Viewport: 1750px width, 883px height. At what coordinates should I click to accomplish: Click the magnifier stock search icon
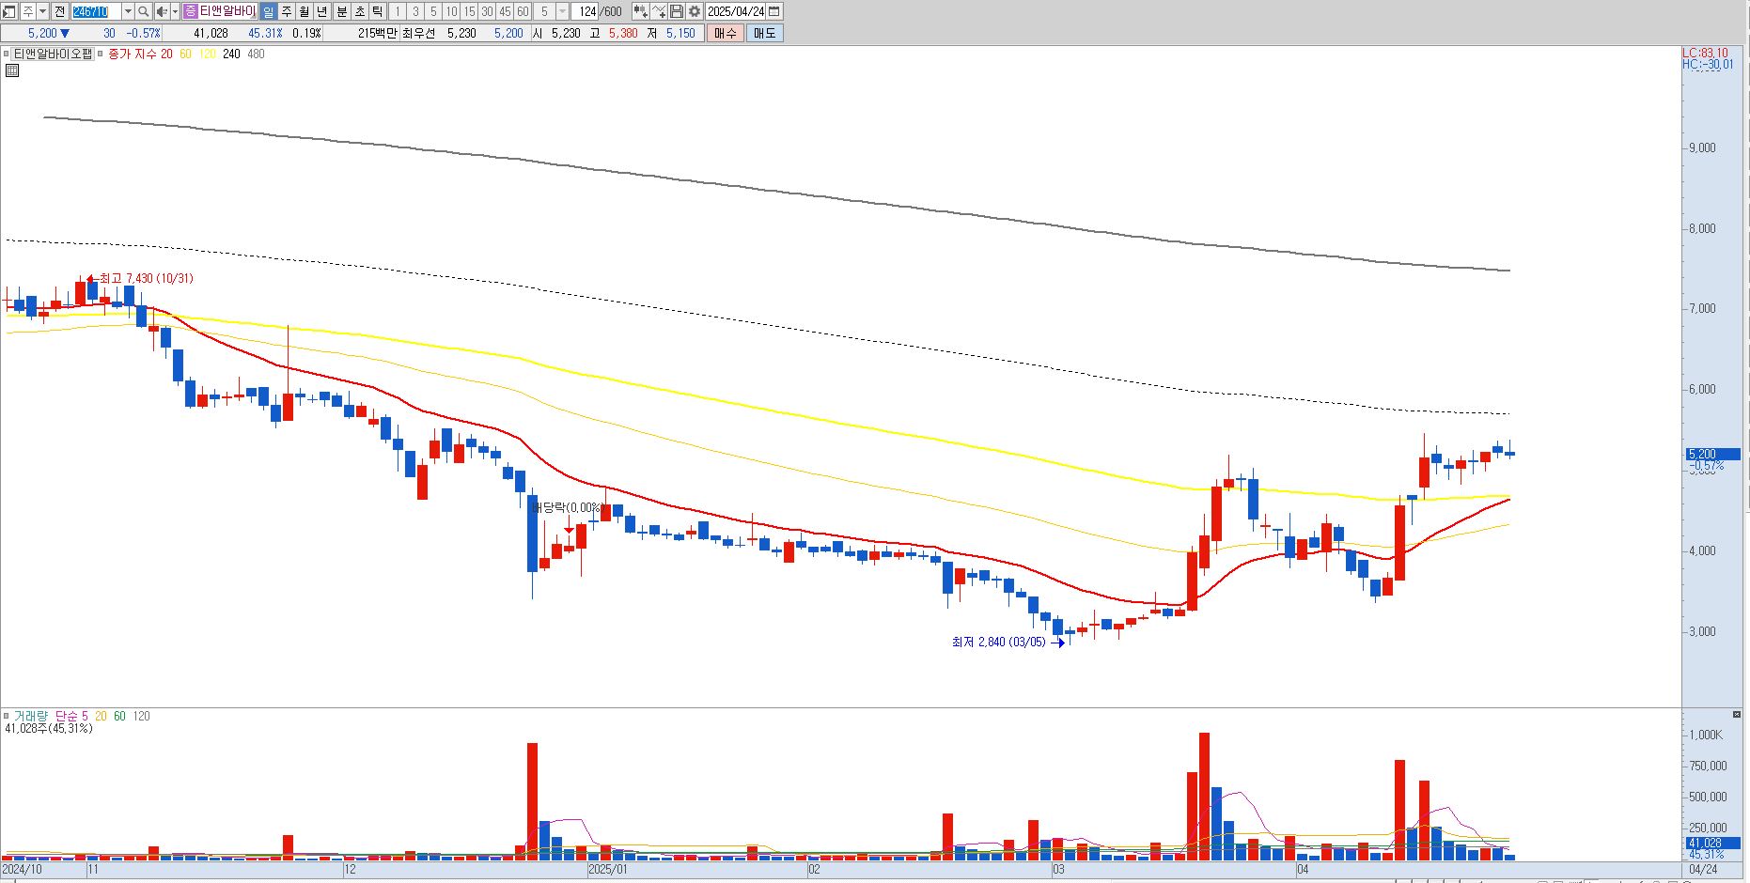tap(144, 11)
